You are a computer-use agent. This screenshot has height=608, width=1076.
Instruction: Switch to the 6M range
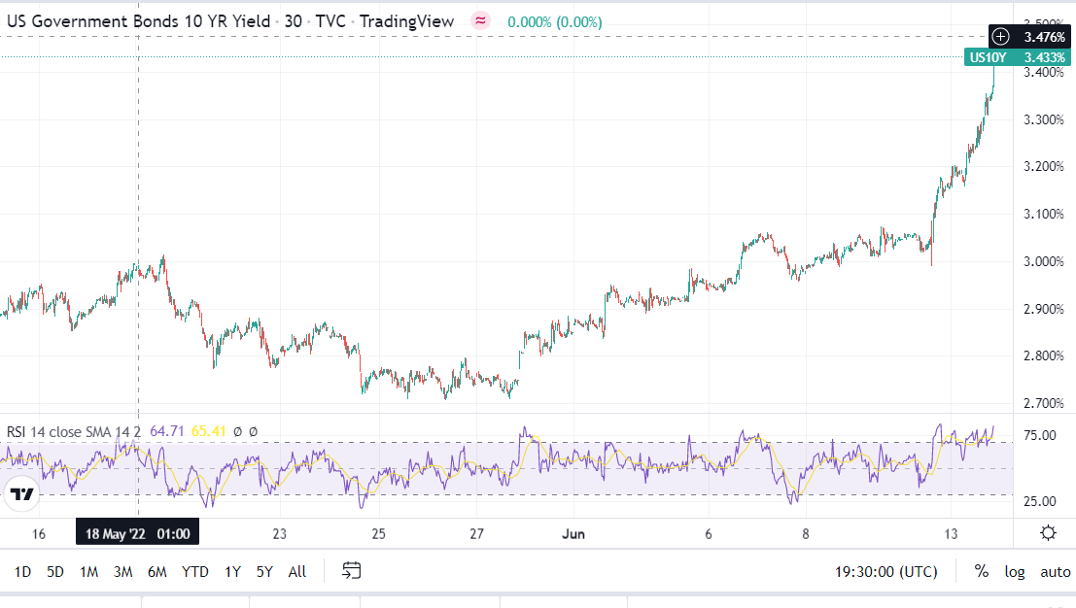click(x=156, y=571)
